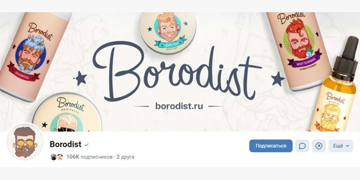Click the borodist.ru address on cover
Image resolution: width=360 pixels, height=180 pixels.
tap(179, 106)
